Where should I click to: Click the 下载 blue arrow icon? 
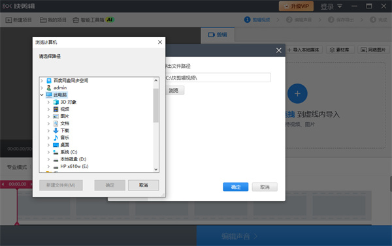[56, 131]
